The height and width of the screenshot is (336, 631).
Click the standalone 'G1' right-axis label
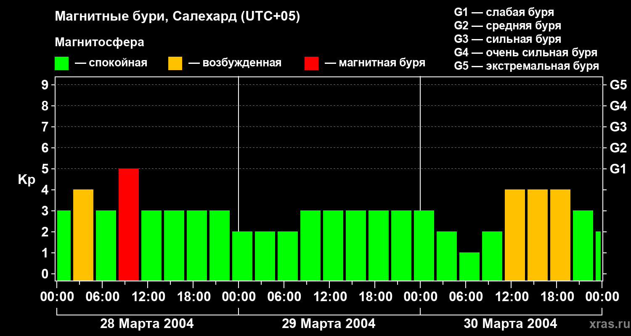618,169
